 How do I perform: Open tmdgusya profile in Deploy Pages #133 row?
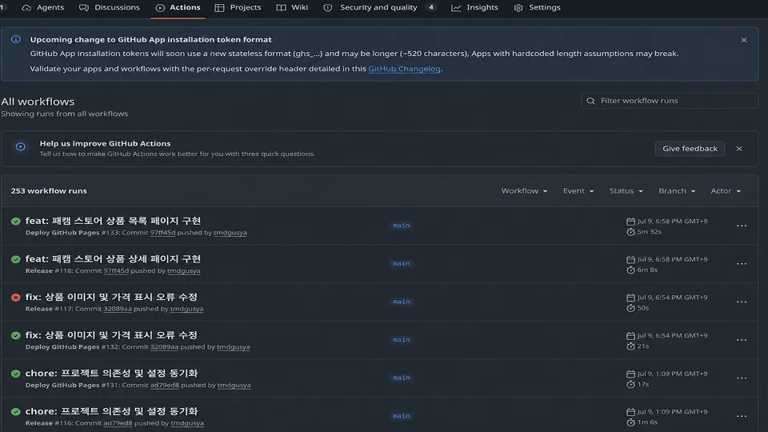230,233
